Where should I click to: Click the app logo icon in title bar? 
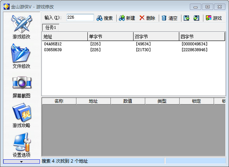(x=6, y=7)
